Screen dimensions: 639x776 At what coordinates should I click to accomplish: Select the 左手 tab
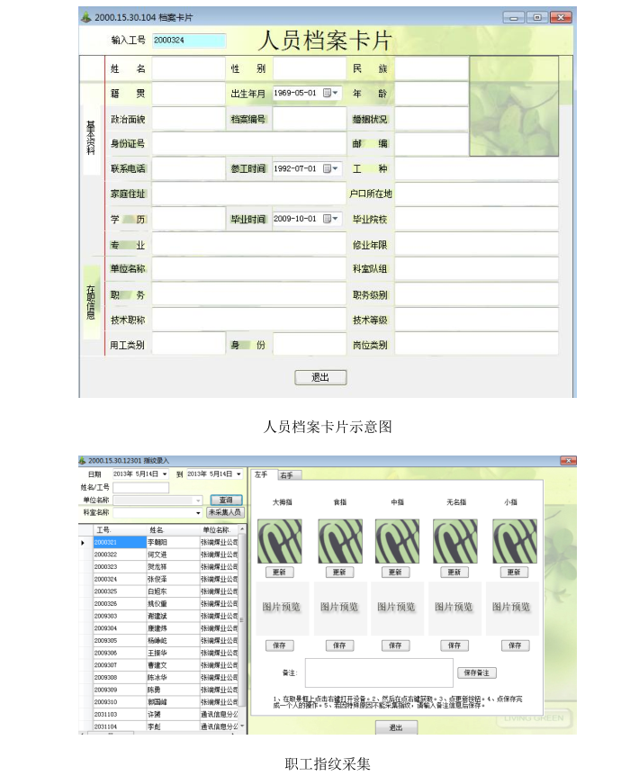coord(262,474)
